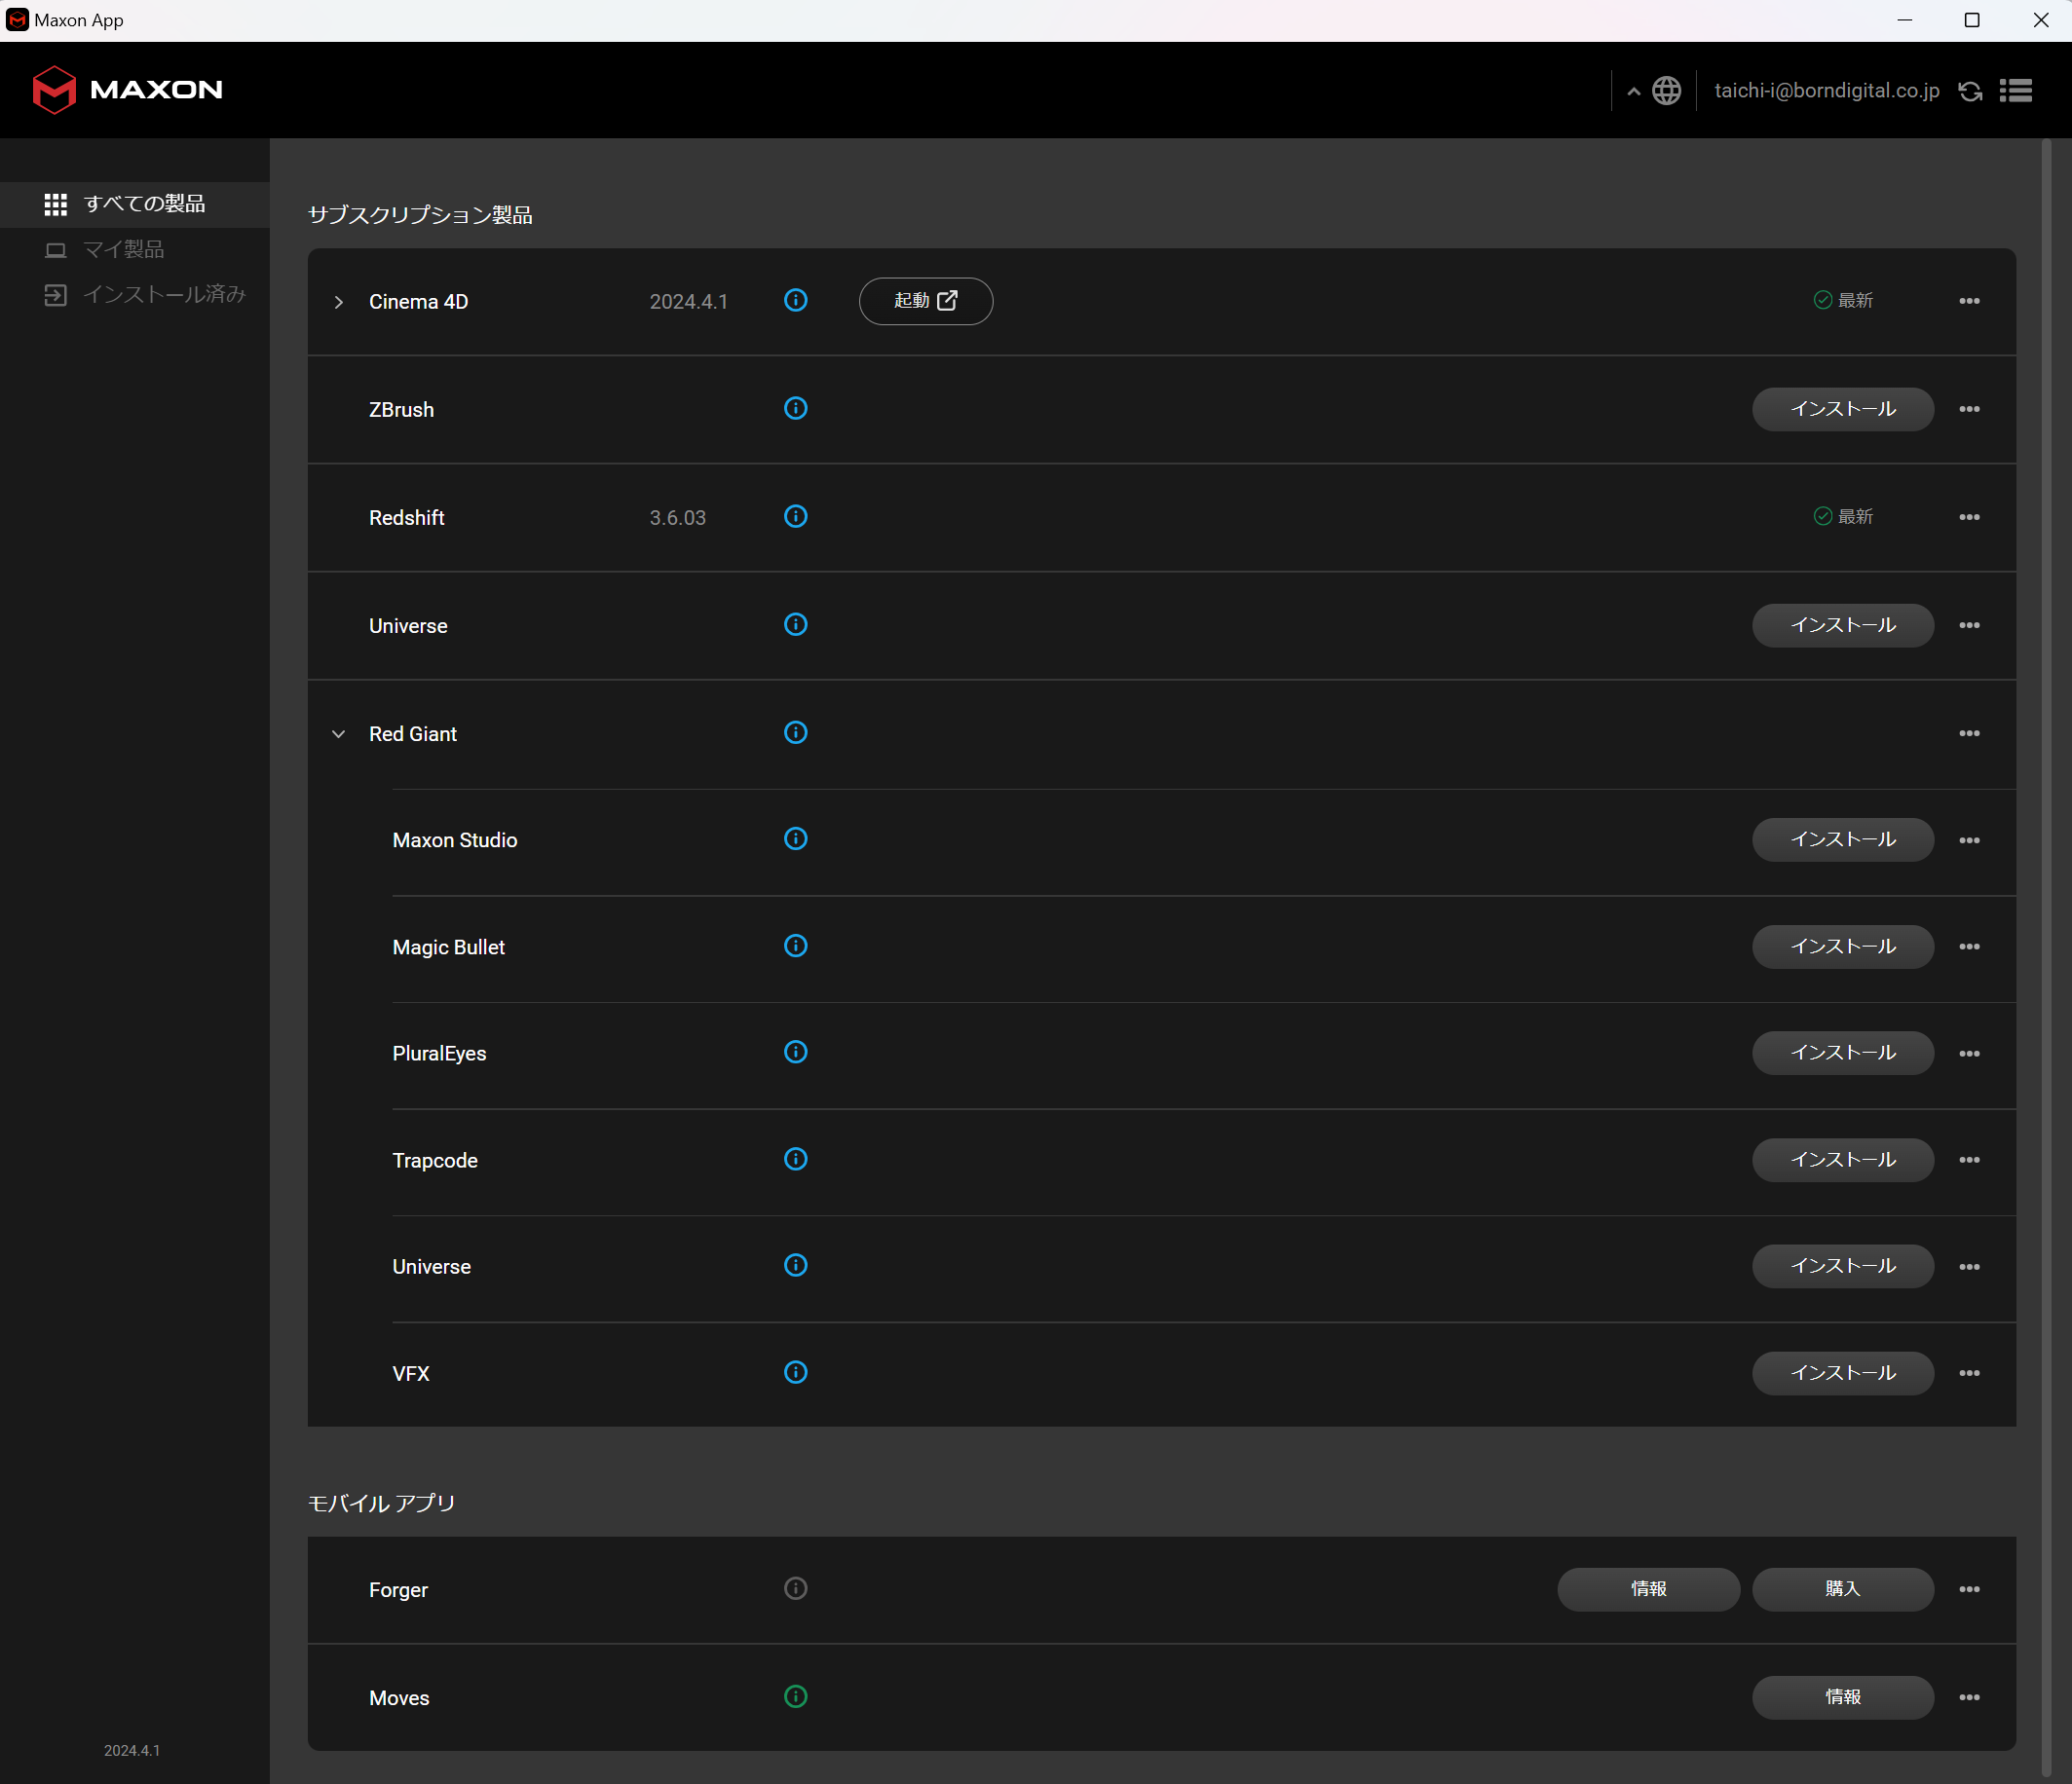Click the vertical scrollbar on right
This screenshot has width=2072, height=1784.
[x=2045, y=959]
